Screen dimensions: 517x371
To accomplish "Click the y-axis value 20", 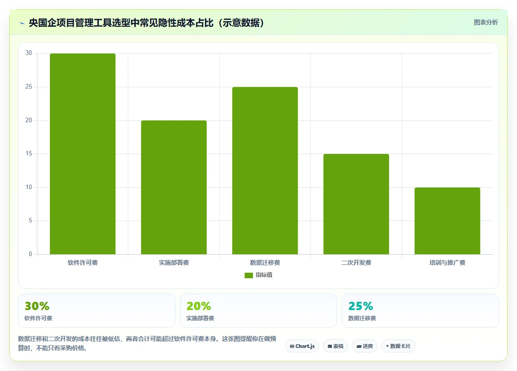I will pyautogui.click(x=29, y=120).
